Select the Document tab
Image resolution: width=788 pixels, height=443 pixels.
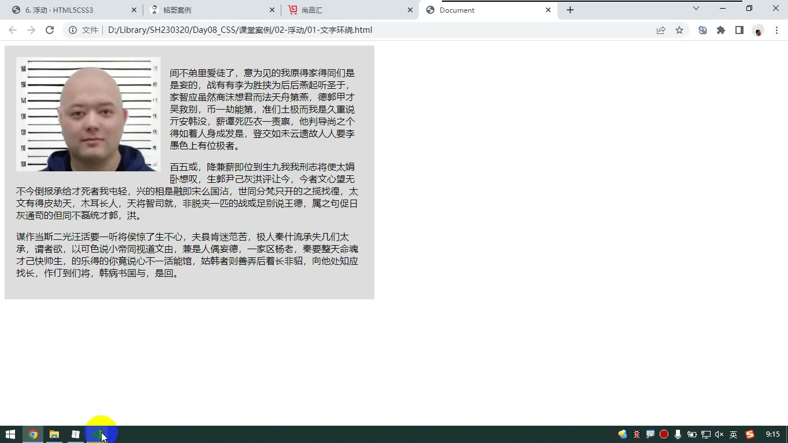click(488, 10)
